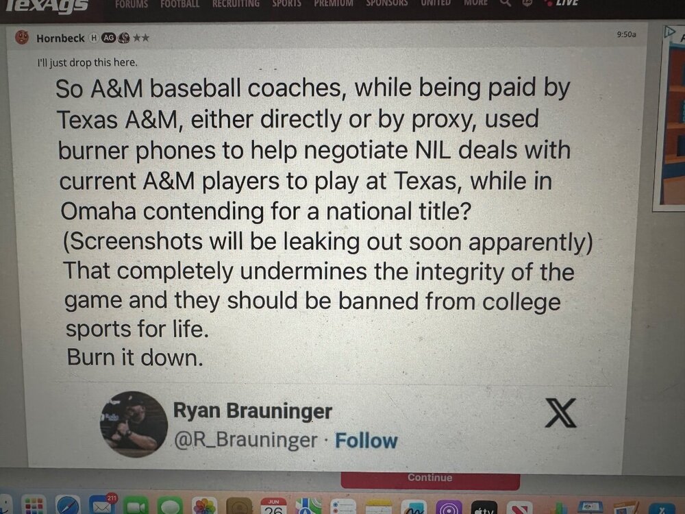Open Calendar from the dock
Viewport: 685px width, 514px height.
[274, 506]
